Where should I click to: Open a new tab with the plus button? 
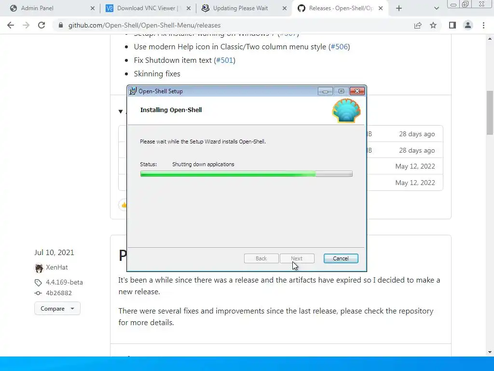399,8
